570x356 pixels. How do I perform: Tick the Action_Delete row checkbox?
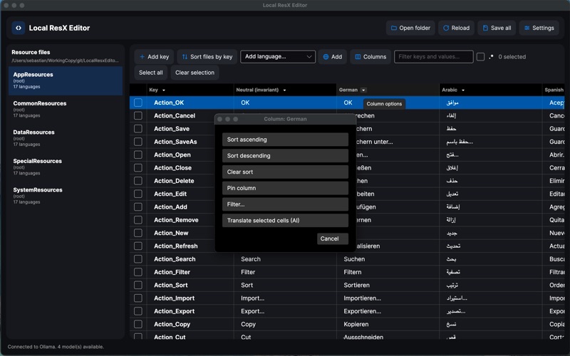point(138,181)
